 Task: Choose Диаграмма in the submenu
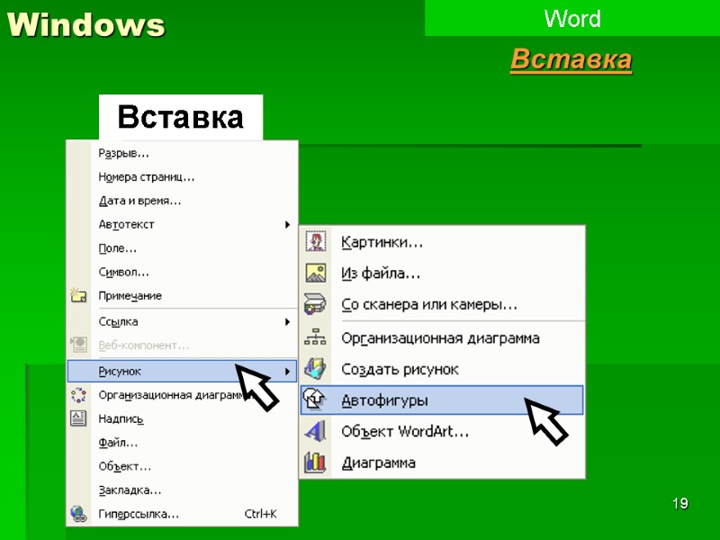tap(442, 463)
